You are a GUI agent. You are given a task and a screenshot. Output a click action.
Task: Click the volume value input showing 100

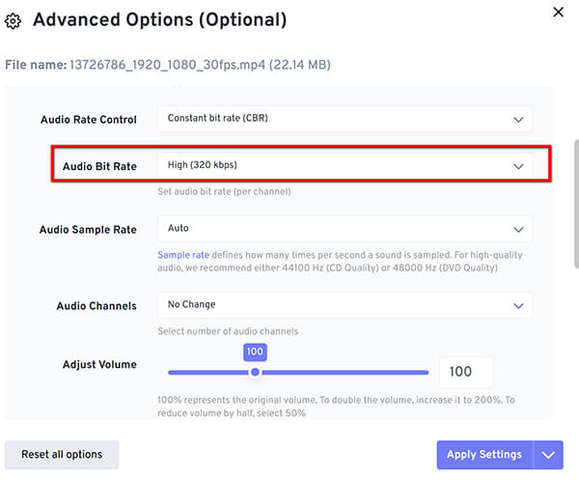click(466, 372)
